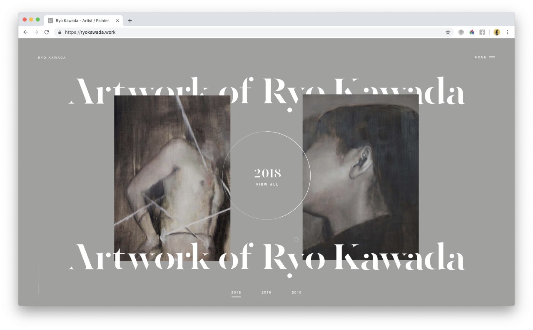
Task: Open Chrome's three-dot menu
Action: click(507, 32)
